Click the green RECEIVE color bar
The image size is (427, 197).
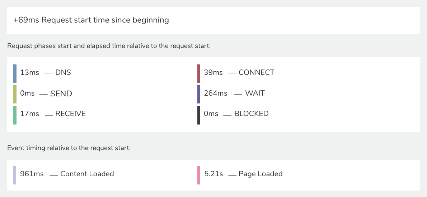coord(15,115)
